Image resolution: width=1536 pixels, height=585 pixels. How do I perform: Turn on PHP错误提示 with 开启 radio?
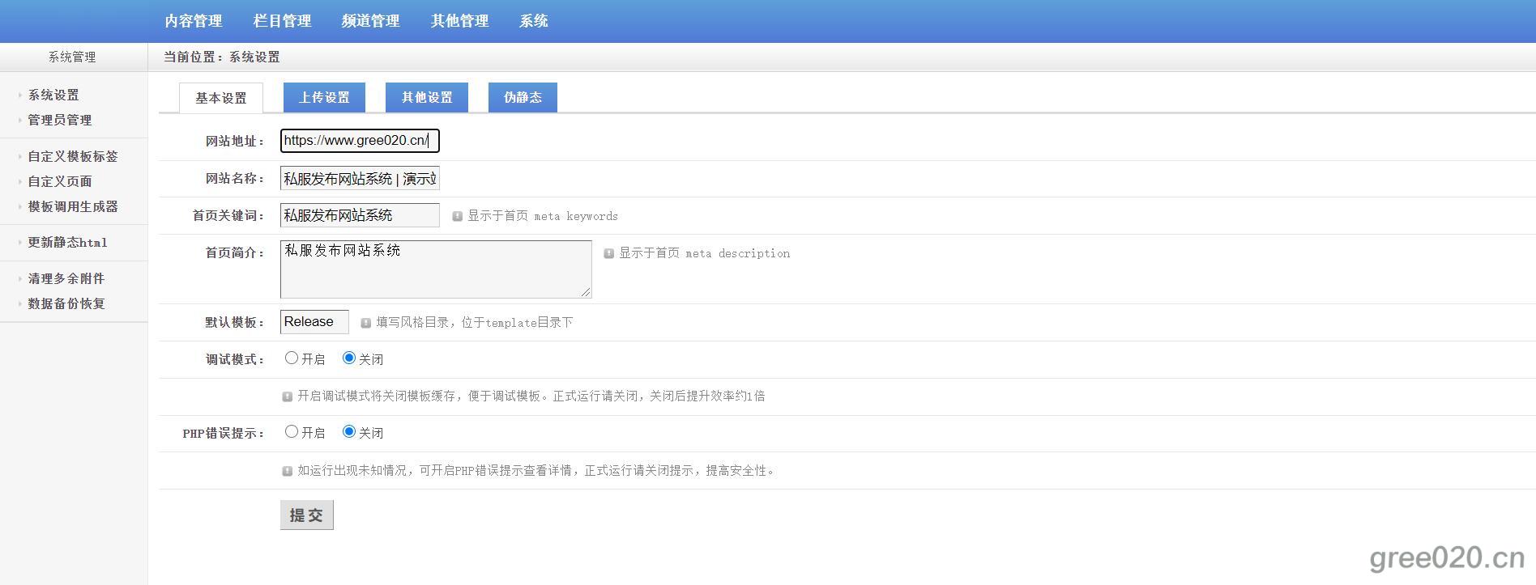(292, 432)
